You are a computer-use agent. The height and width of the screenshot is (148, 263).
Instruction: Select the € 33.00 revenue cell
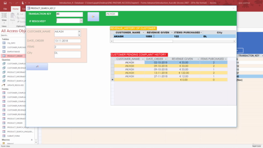(184, 66)
